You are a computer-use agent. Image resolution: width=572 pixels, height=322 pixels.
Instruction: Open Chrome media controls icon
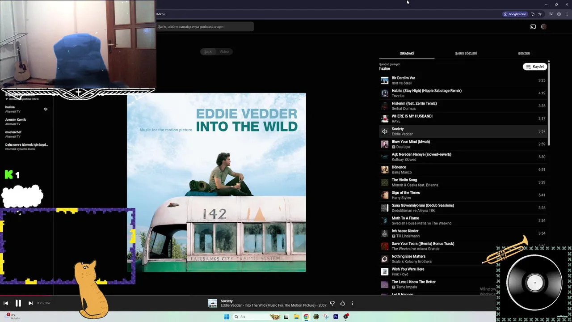(x=551, y=14)
